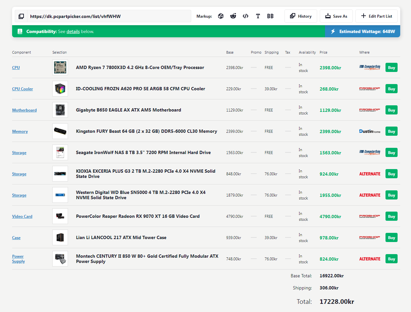411x312 pixels.
Task: Click Alternate logo in KIOXIA row
Action: (370, 174)
